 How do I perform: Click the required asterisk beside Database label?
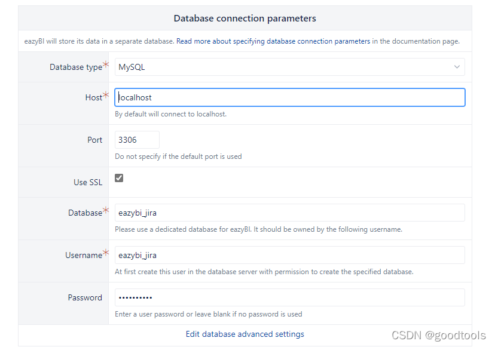[106, 210]
